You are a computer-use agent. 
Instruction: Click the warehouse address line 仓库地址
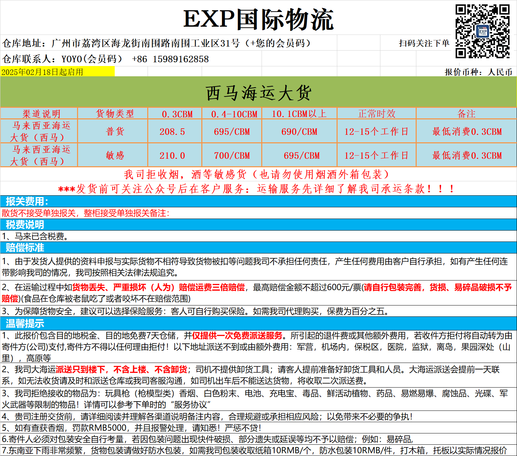(157, 43)
